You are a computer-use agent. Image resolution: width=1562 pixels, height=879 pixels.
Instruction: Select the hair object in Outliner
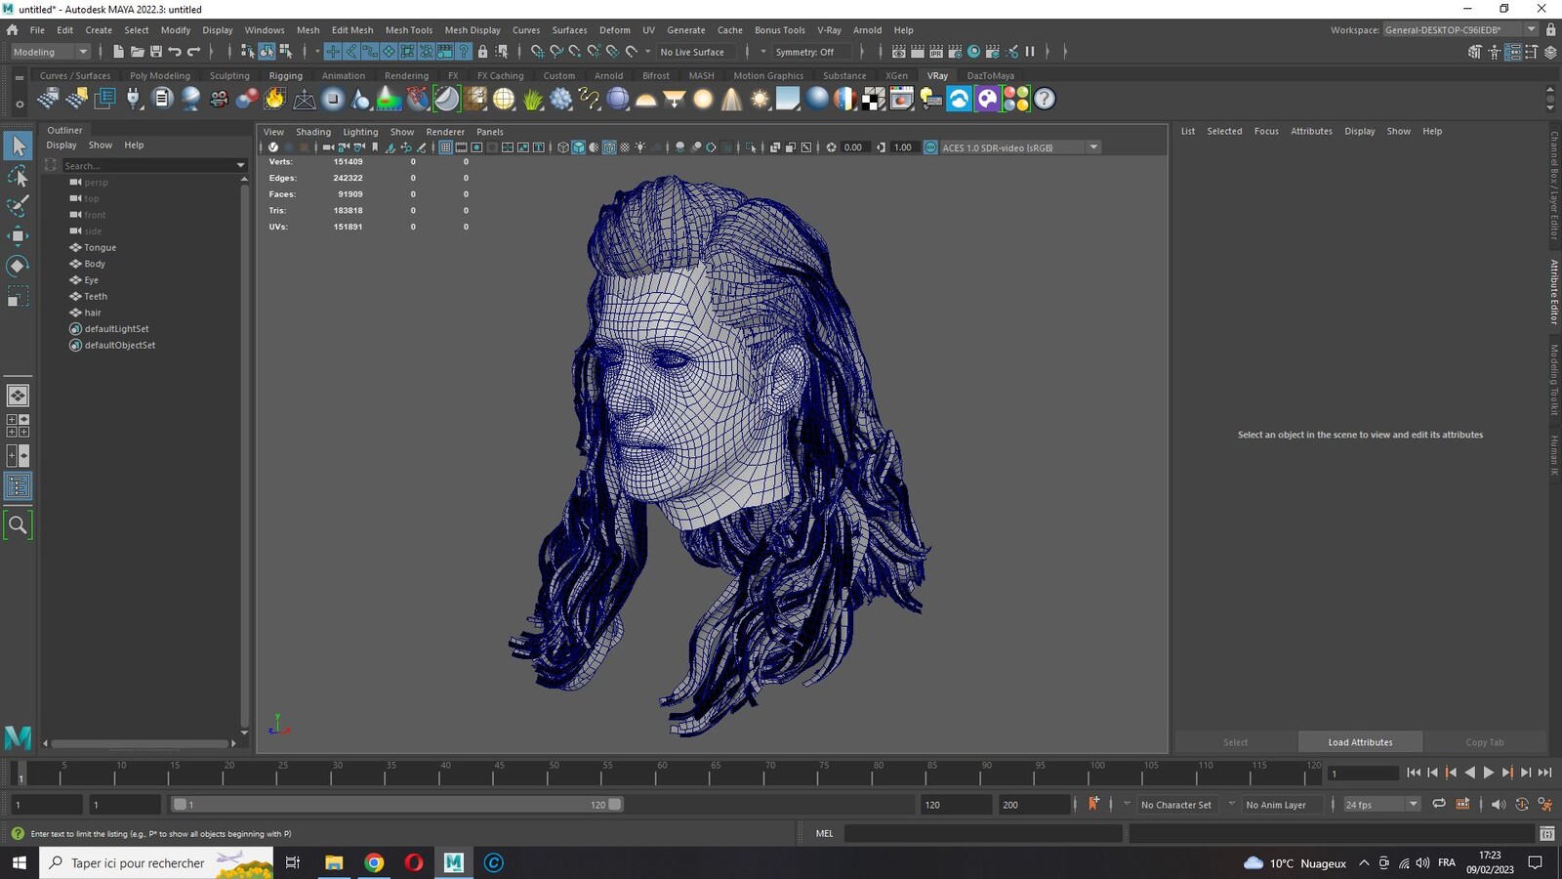[x=93, y=313]
